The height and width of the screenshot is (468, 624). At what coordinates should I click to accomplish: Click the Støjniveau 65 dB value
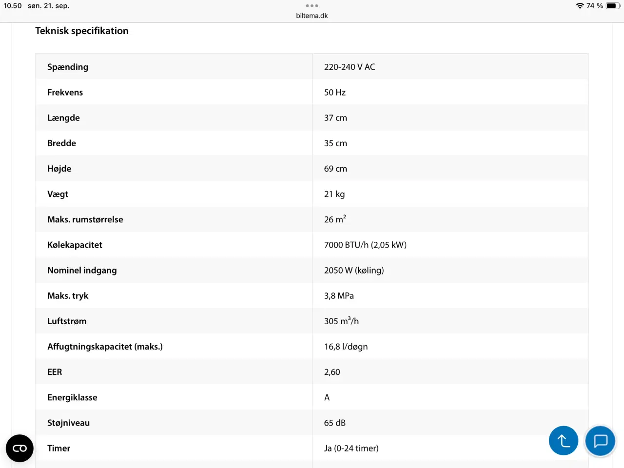point(335,423)
